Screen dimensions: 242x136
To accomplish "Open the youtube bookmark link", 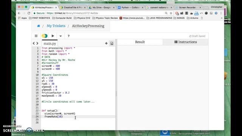I will [132, 18].
